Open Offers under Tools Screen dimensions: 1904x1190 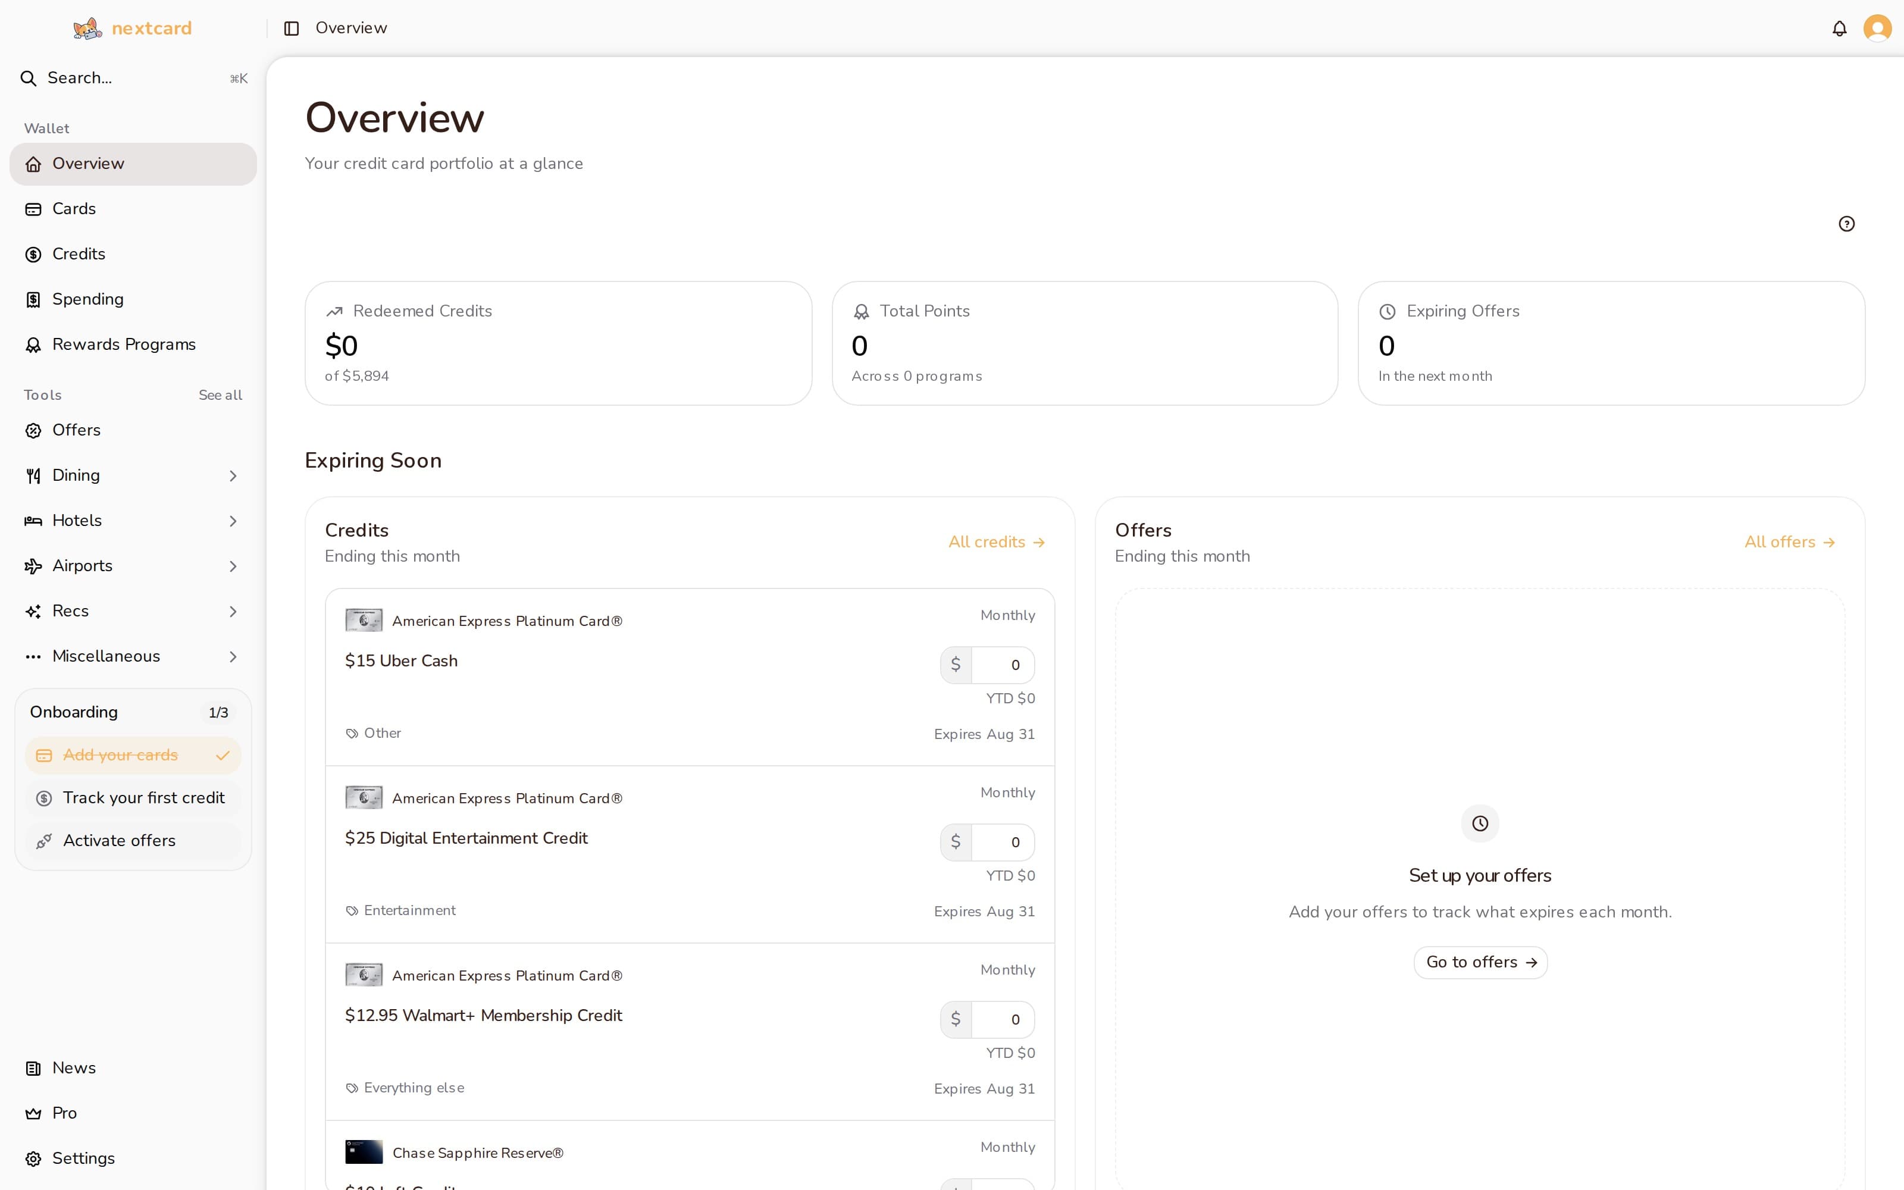tap(133, 431)
